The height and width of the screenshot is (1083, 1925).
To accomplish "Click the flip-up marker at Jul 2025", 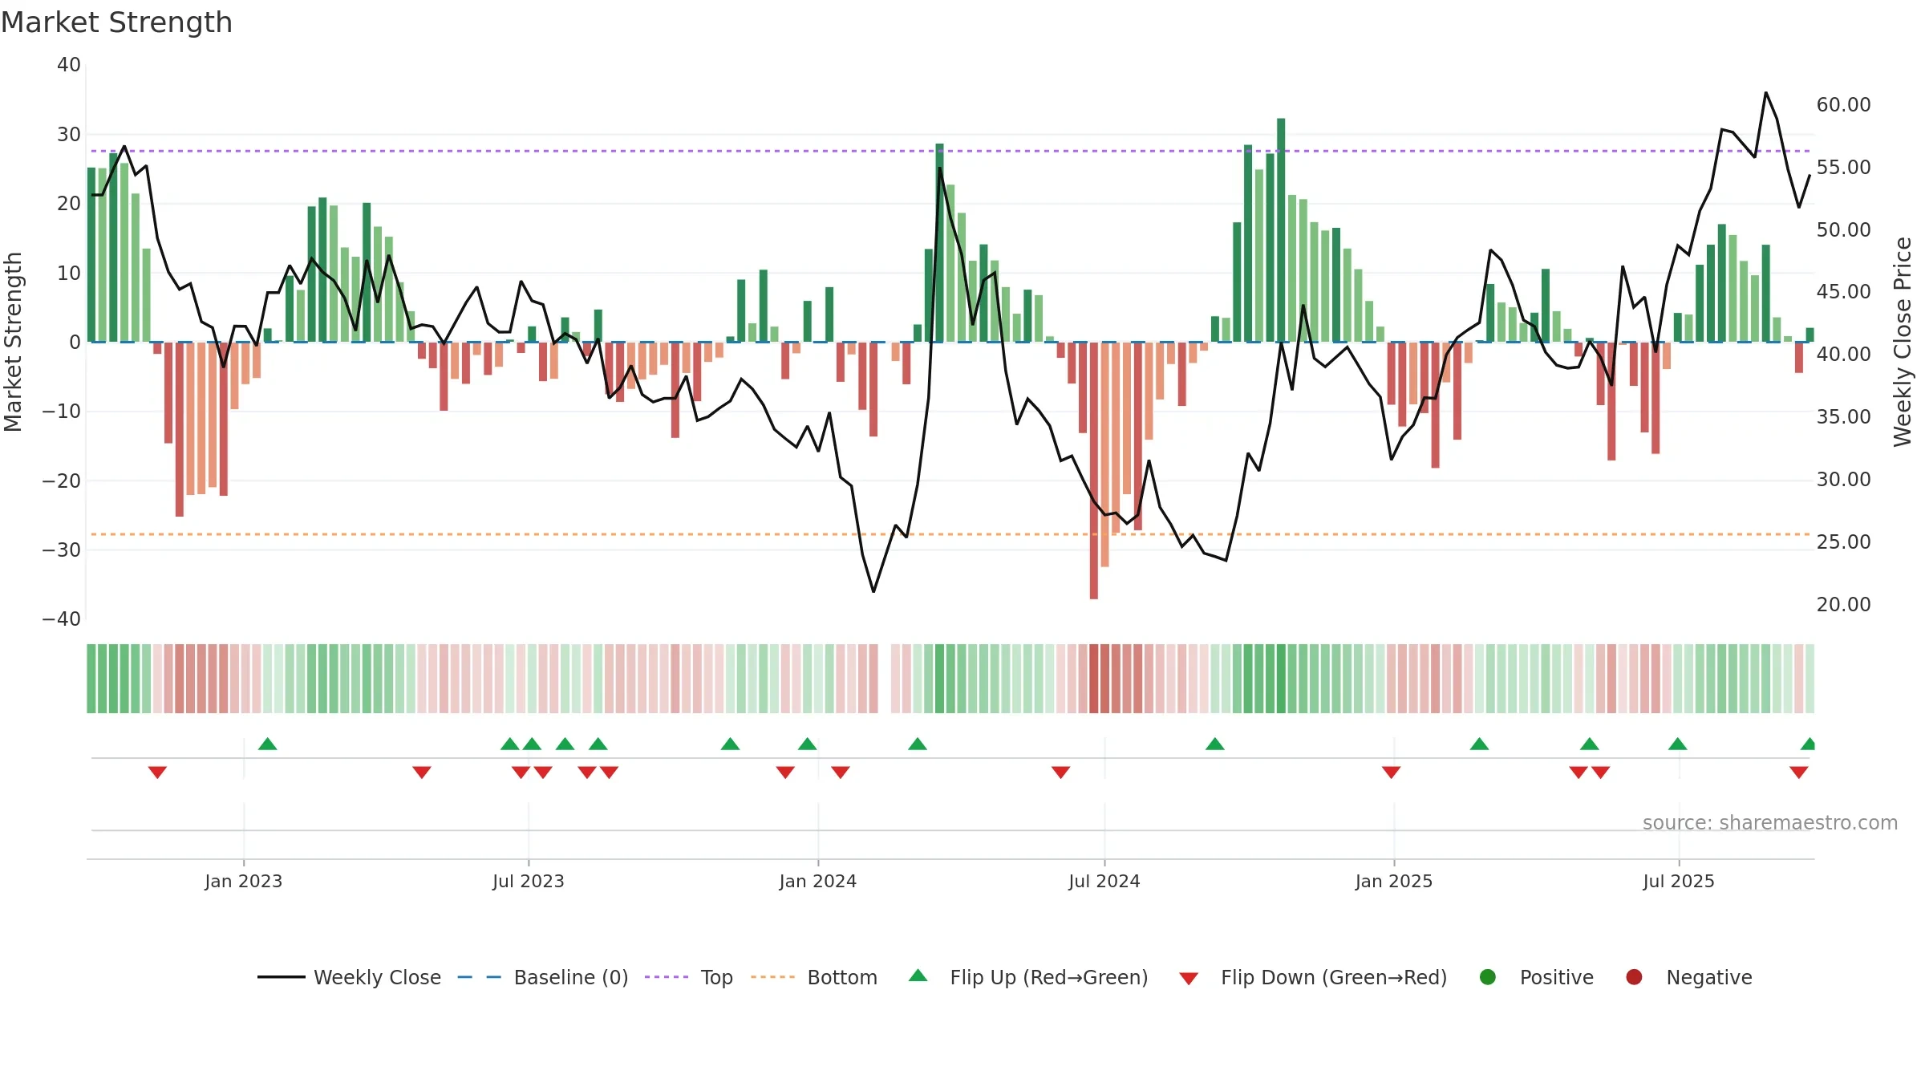I will click(x=1678, y=744).
